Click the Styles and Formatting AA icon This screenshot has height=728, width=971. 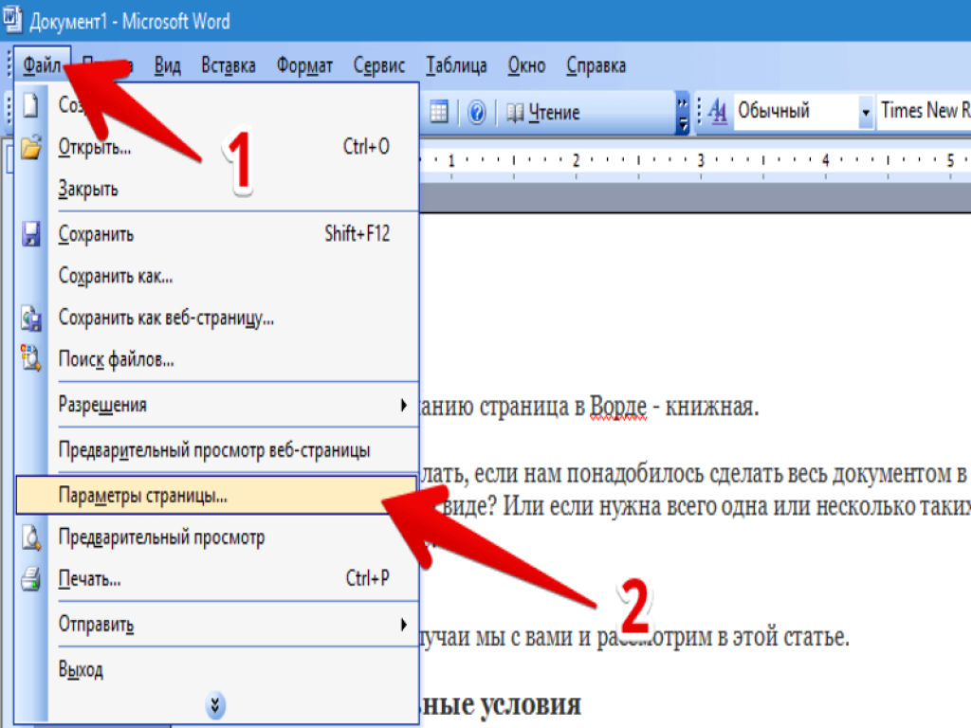(x=717, y=112)
